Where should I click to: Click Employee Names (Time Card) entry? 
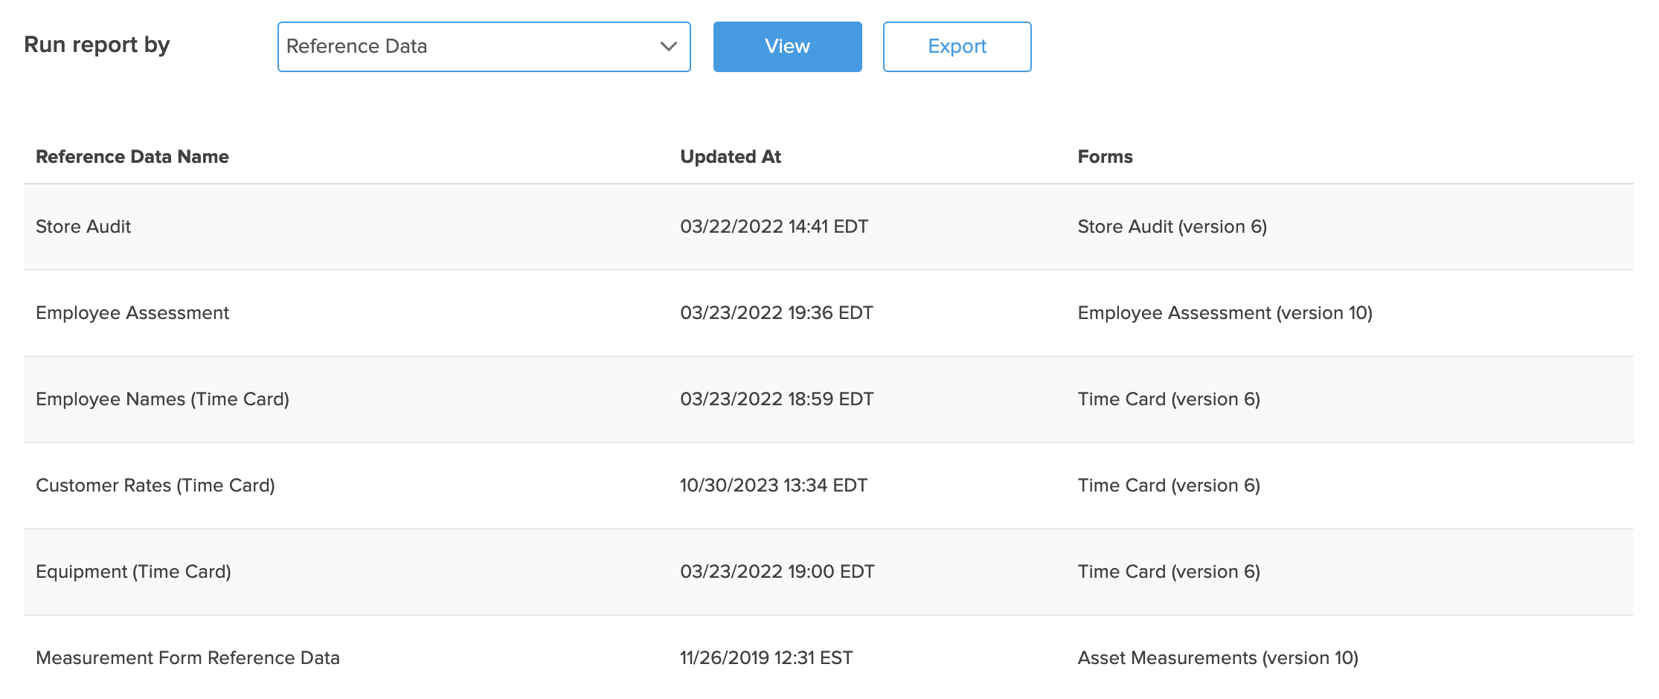162,399
